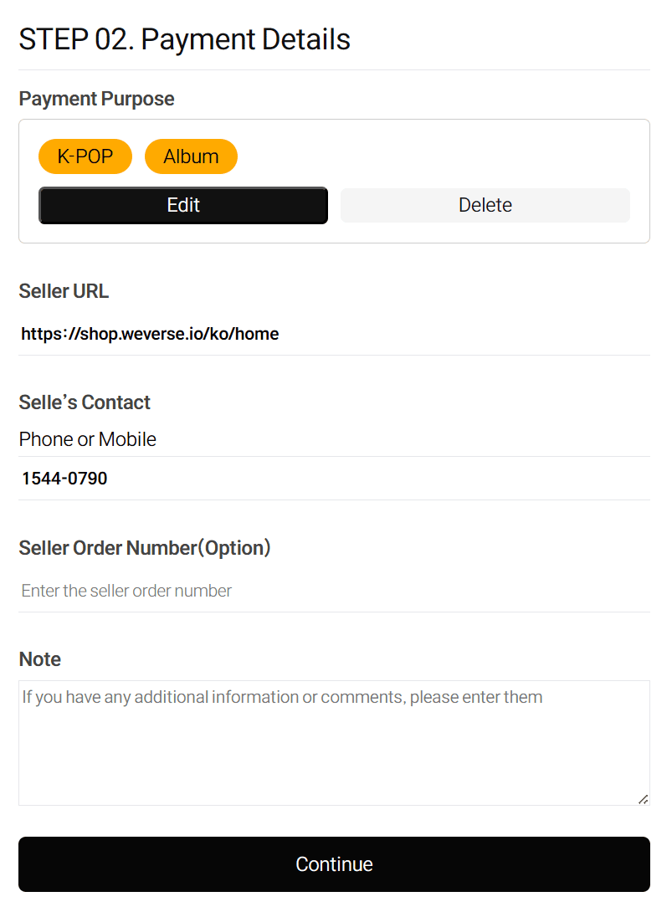Image resolution: width=672 pixels, height=912 pixels.
Task: Click the Note section heading
Action: pyautogui.click(x=39, y=659)
